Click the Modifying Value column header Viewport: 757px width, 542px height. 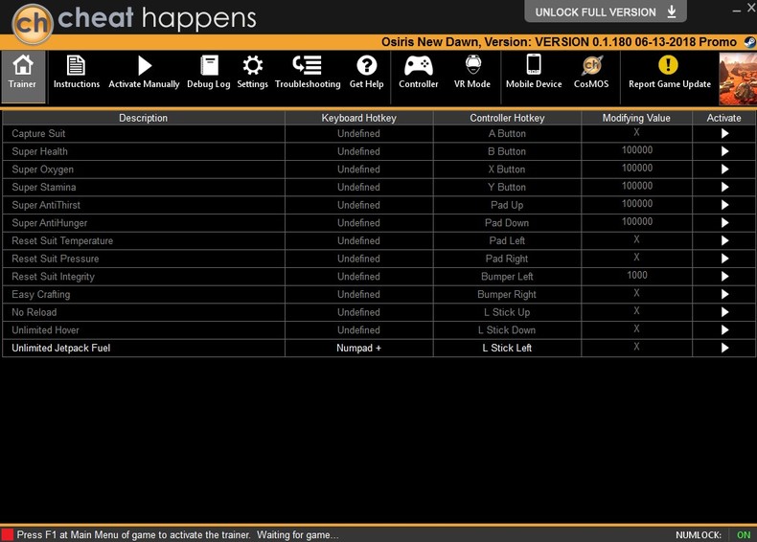636,118
